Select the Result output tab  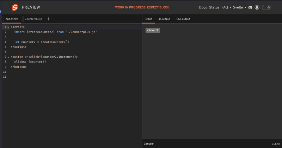(x=148, y=19)
